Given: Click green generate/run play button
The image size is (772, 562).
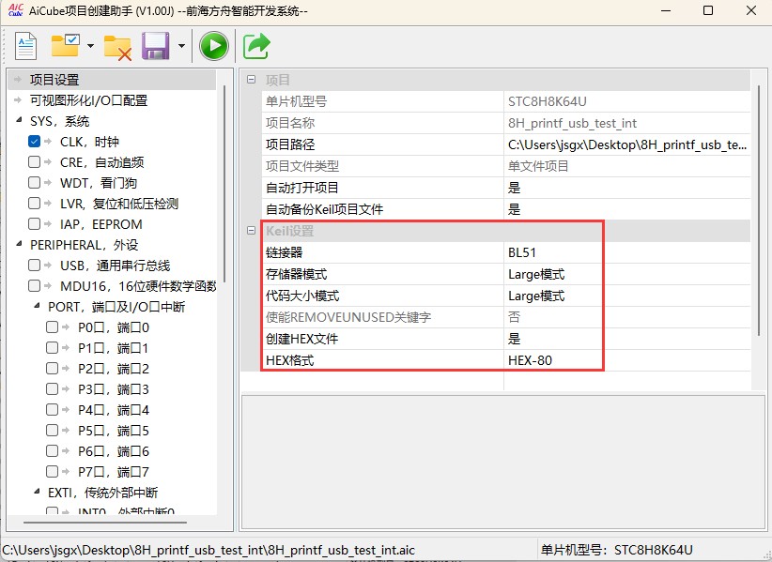Looking at the screenshot, I should point(214,46).
